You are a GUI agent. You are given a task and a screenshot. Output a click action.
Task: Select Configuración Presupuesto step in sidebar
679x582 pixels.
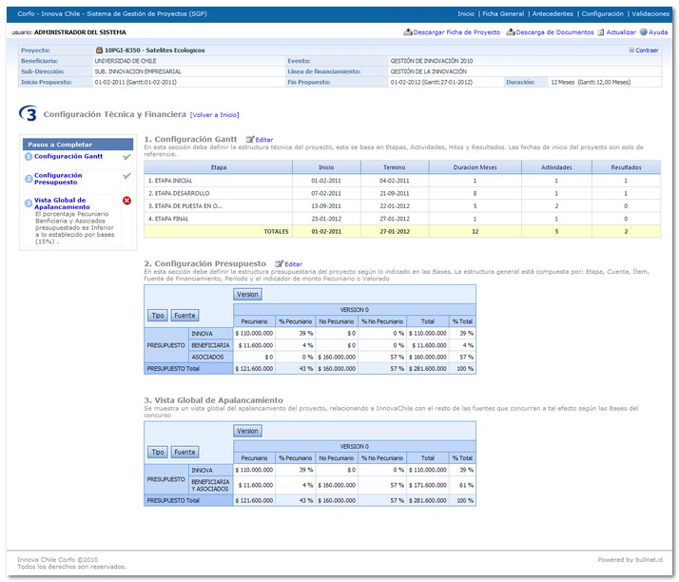(58, 179)
